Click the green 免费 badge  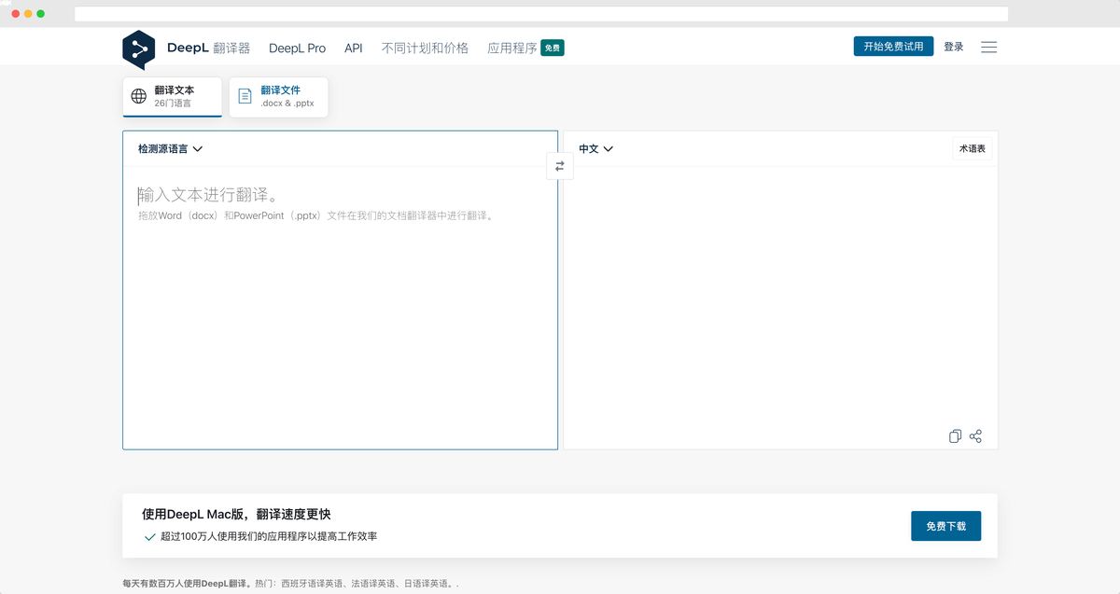(553, 48)
